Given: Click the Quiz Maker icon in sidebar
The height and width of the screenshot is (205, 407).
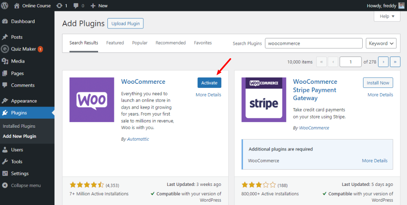Looking at the screenshot, I should pyautogui.click(x=5, y=49).
